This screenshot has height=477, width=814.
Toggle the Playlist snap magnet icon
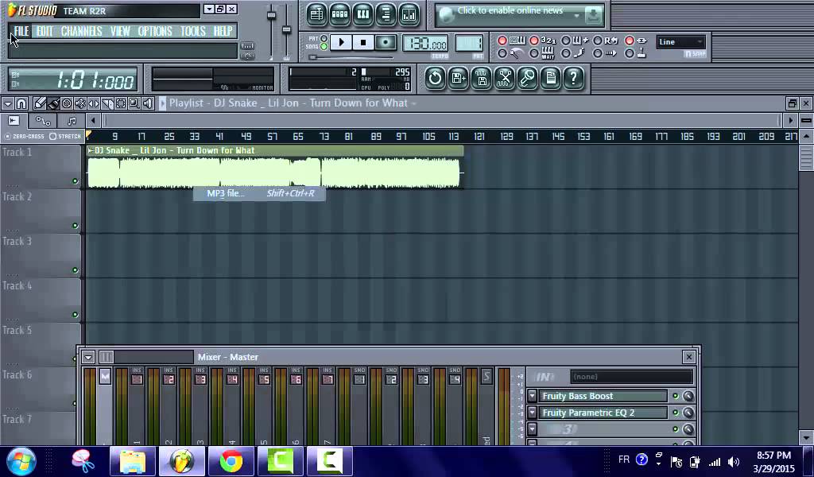click(21, 103)
